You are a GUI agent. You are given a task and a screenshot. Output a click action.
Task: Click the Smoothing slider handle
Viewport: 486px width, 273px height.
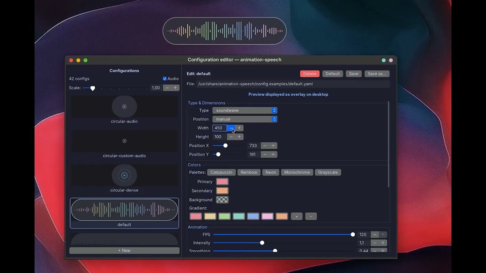pyautogui.click(x=275, y=251)
